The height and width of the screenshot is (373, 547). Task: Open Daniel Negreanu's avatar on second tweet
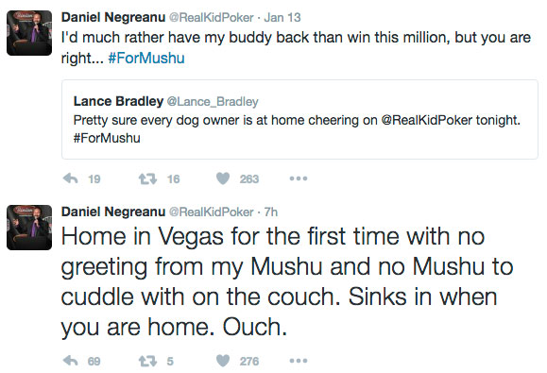coord(29,228)
